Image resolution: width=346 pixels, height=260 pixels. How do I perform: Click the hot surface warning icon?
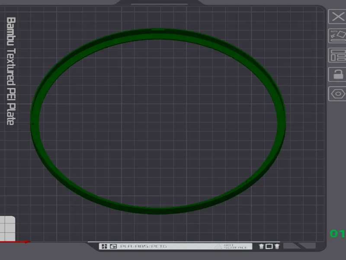pos(218,246)
